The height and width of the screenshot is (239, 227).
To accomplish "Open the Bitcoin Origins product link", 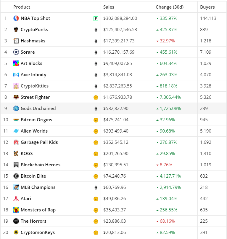I will (36, 120).
